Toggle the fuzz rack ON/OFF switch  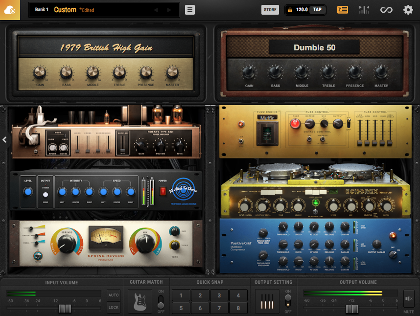(x=241, y=140)
